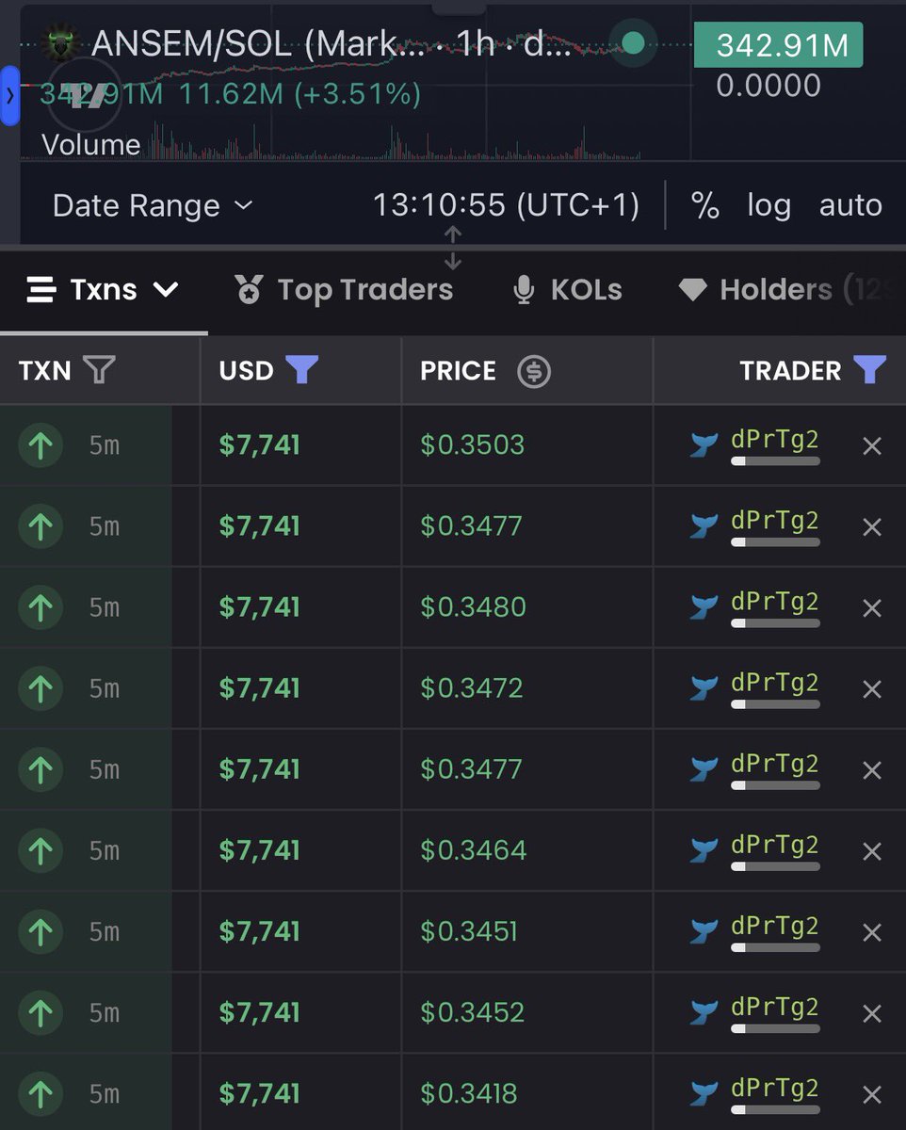Image resolution: width=906 pixels, height=1130 pixels.
Task: Open trader dPrTg2 on $0.3464 row
Action: point(774,845)
